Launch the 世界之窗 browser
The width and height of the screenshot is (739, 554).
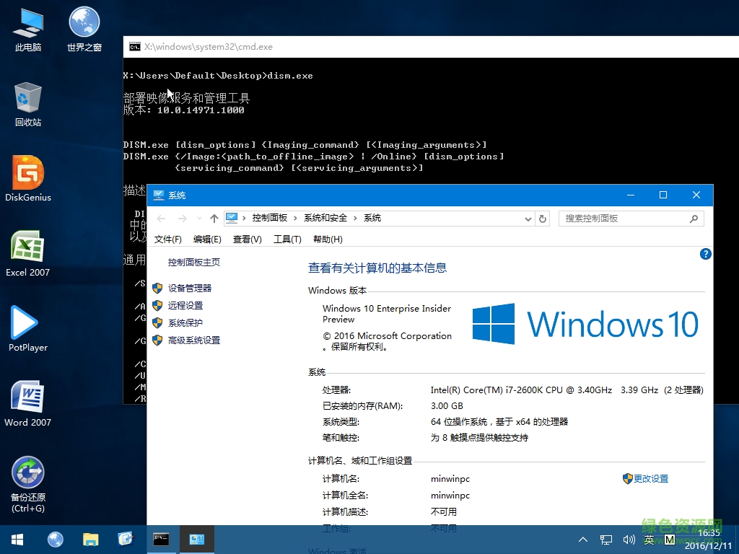pos(83,24)
